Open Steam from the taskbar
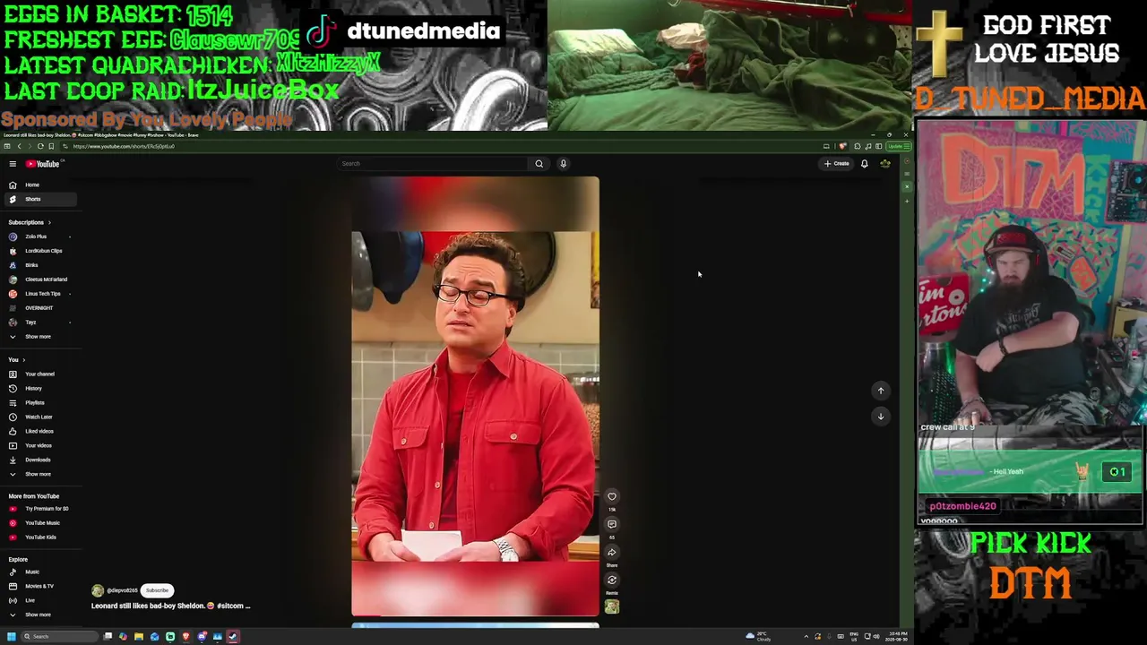 233,637
